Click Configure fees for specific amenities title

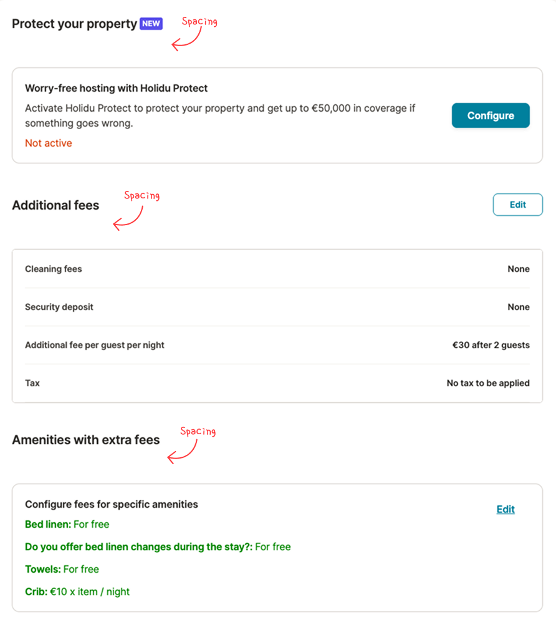coord(112,504)
